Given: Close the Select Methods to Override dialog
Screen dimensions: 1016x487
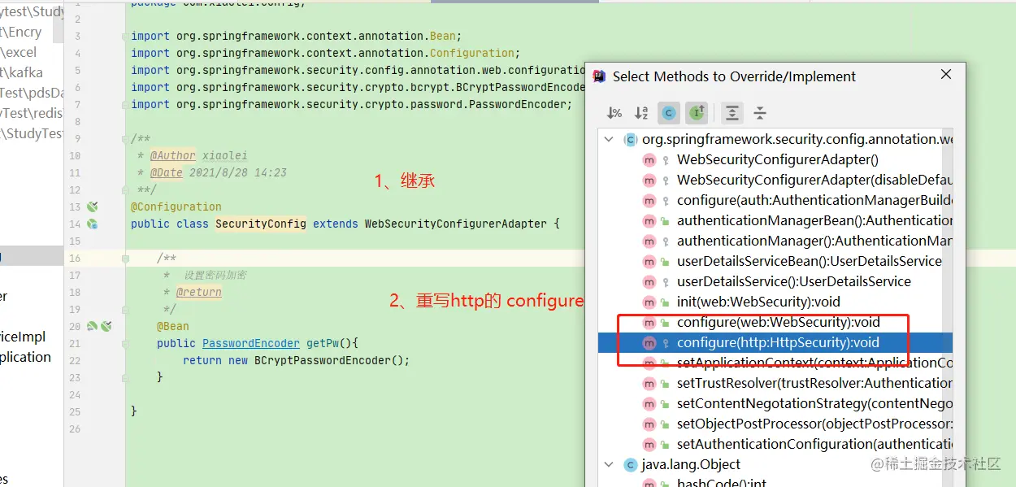Looking at the screenshot, I should point(946,75).
